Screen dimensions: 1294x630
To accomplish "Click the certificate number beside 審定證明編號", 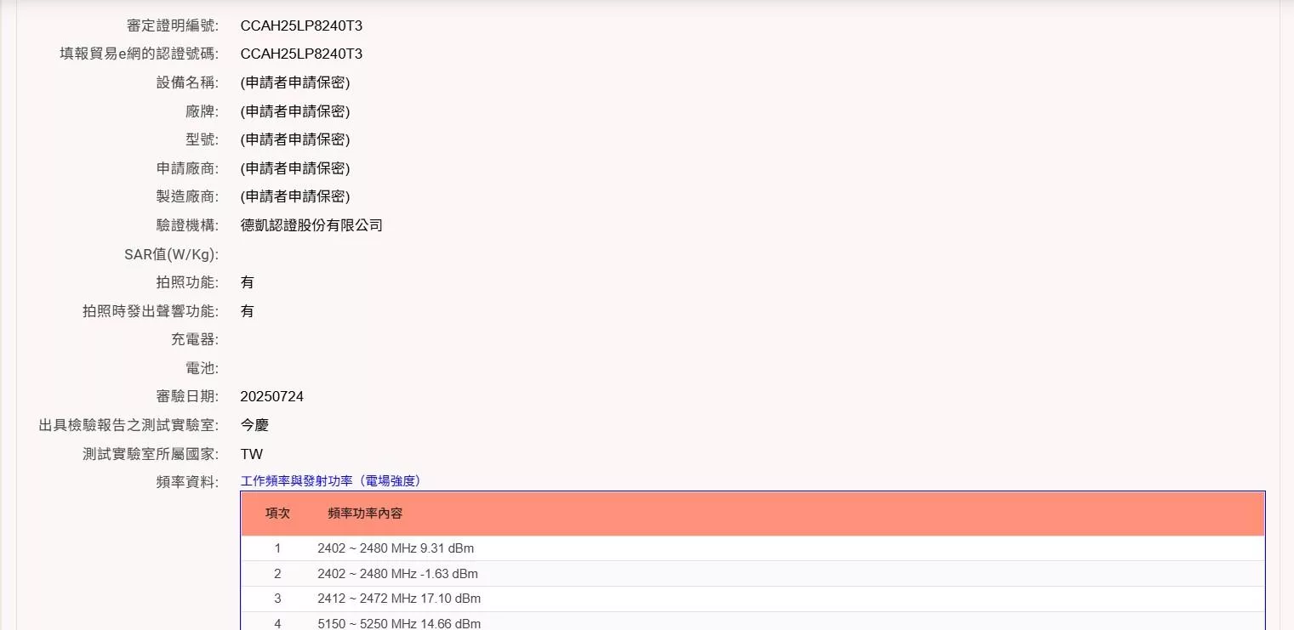I will 301,26.
